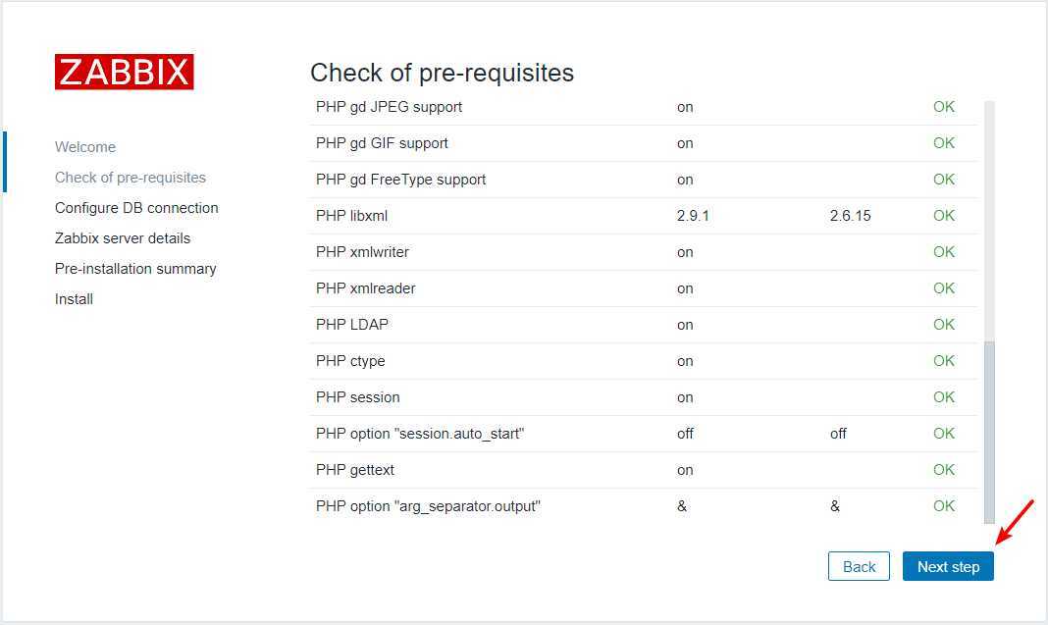1048x625 pixels.
Task: Click the PHP gd JPEG support row
Action: click(389, 107)
